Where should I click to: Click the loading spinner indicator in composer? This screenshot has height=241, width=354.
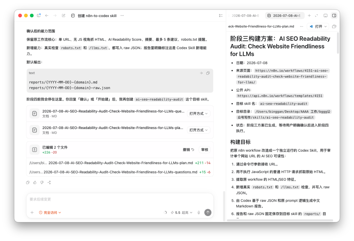(x=165, y=212)
